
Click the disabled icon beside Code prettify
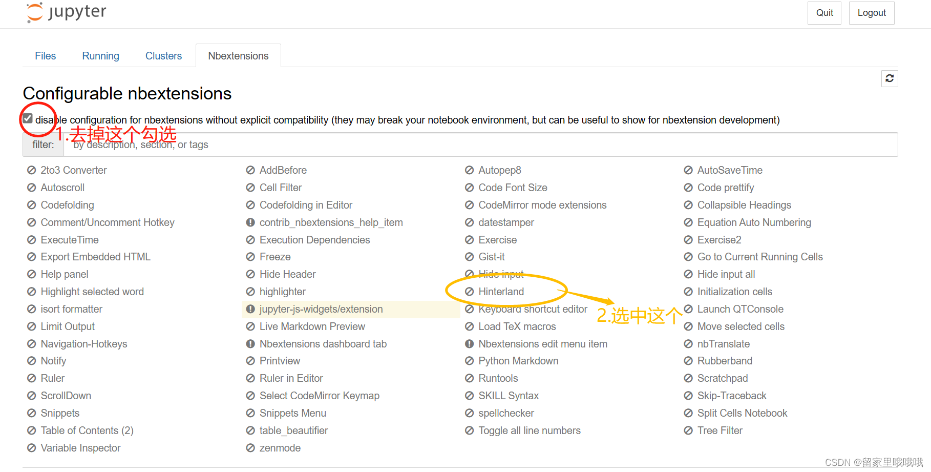pos(688,188)
